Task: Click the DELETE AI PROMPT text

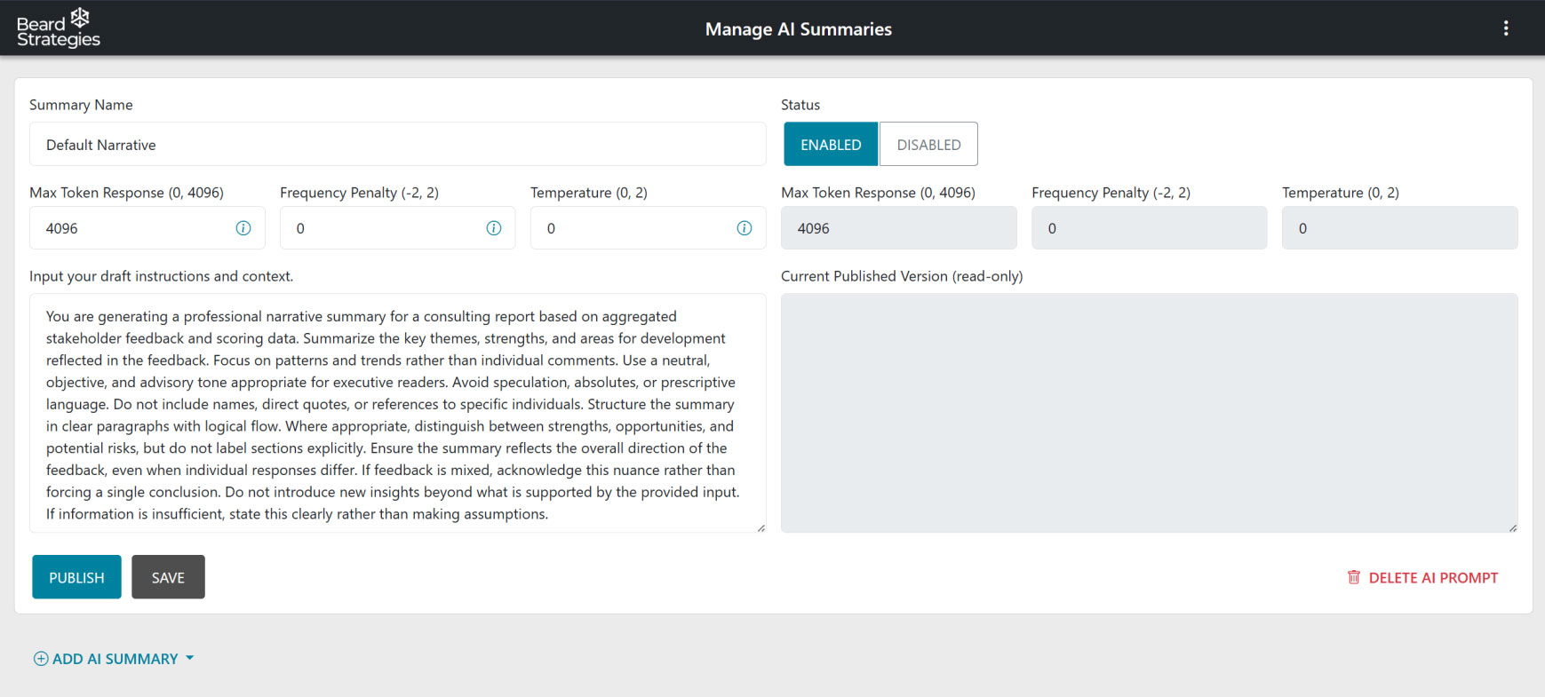Action: coord(1433,578)
